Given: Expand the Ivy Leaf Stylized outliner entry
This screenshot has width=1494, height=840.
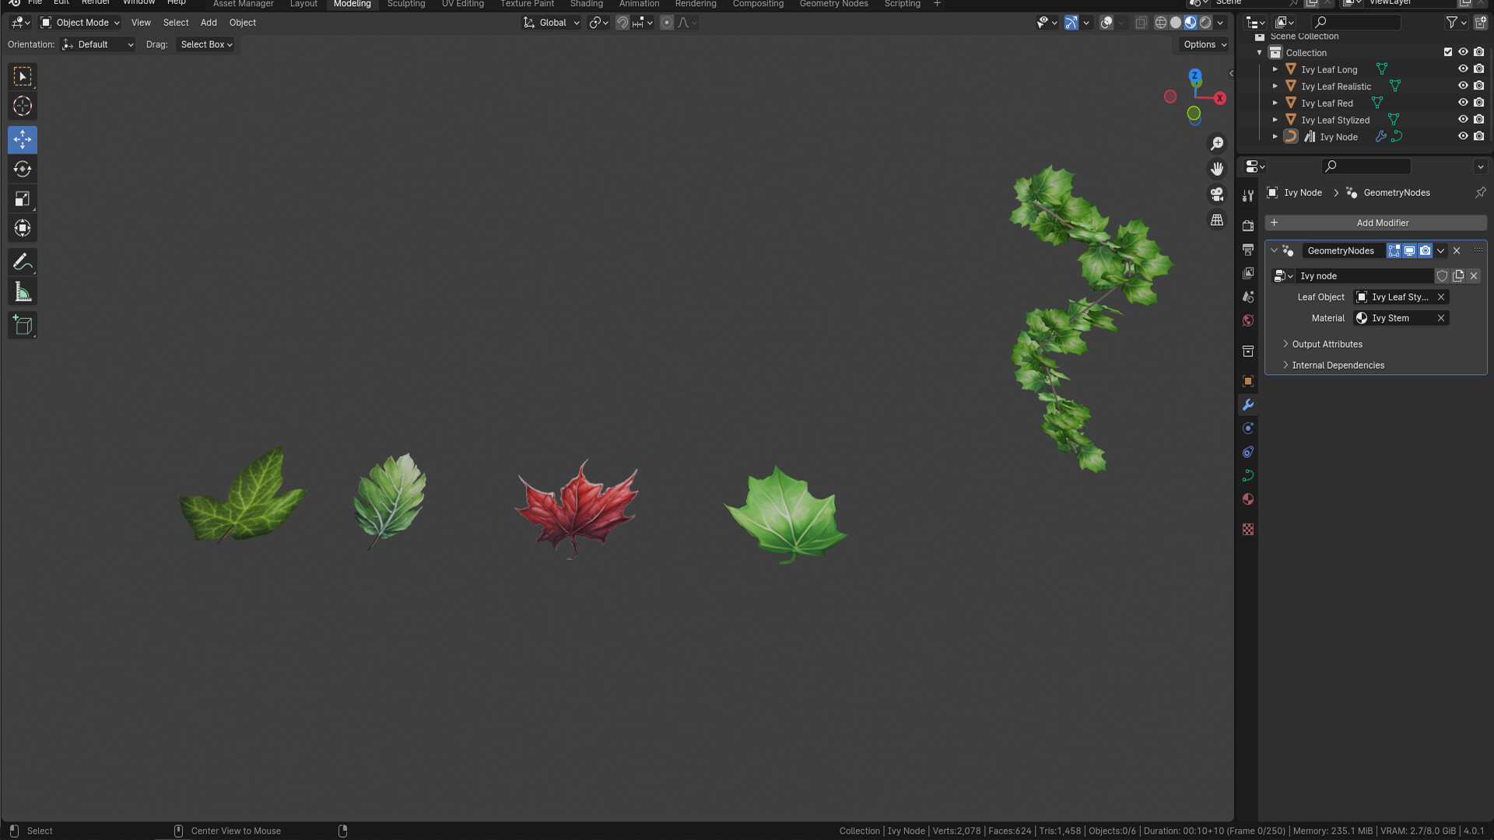Looking at the screenshot, I should pos(1275,120).
